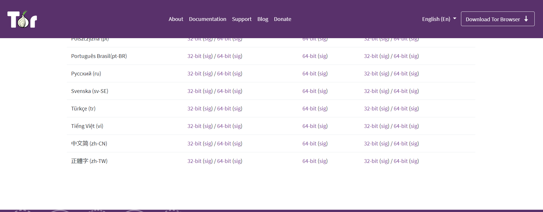Open first-column 32-bit link in zh-CN row
Viewport: 543px width, 212px height.
(194, 143)
